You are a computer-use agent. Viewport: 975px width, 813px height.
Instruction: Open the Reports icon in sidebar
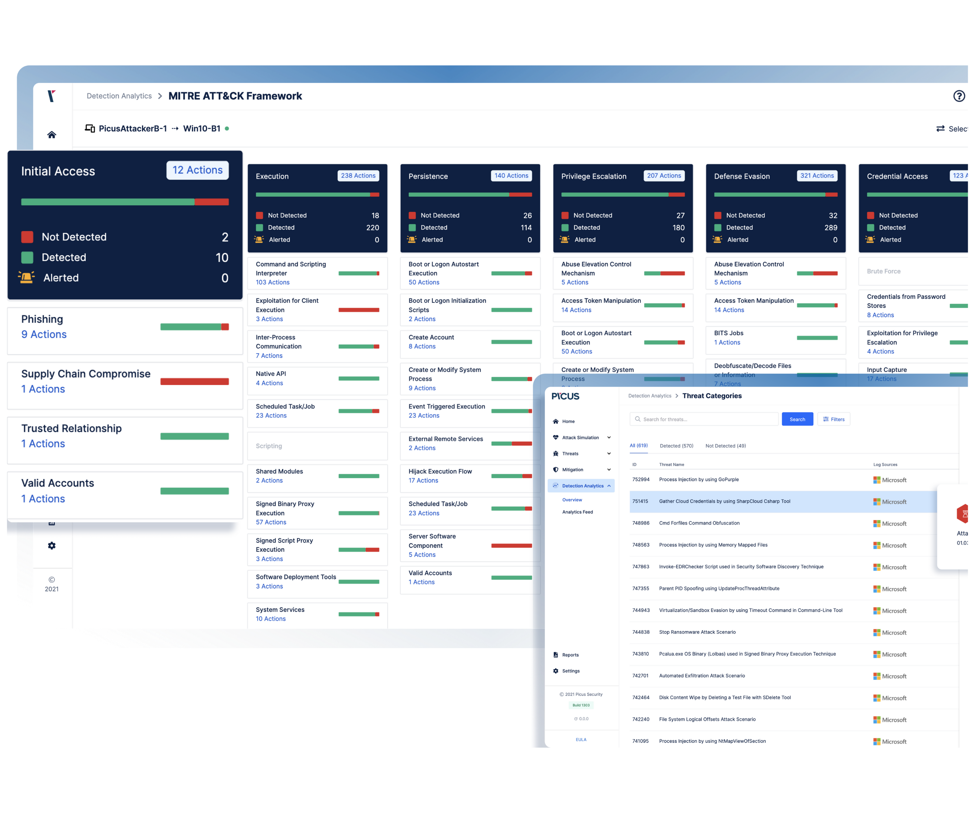tap(556, 655)
